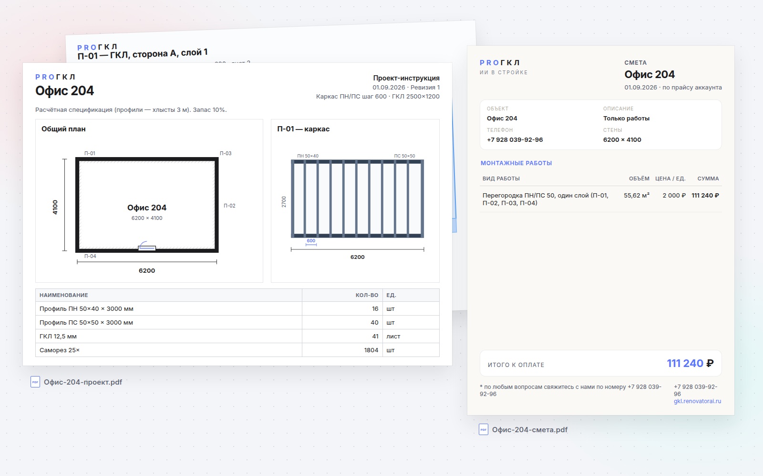
Task: Click the large total '111 240 ₽' beside Итого к оплате
Action: coord(690,364)
